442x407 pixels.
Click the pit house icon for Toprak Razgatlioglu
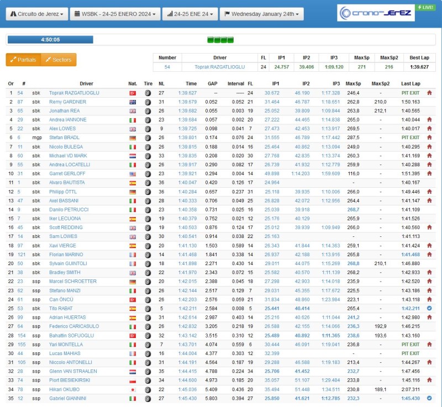pyautogui.click(x=429, y=93)
